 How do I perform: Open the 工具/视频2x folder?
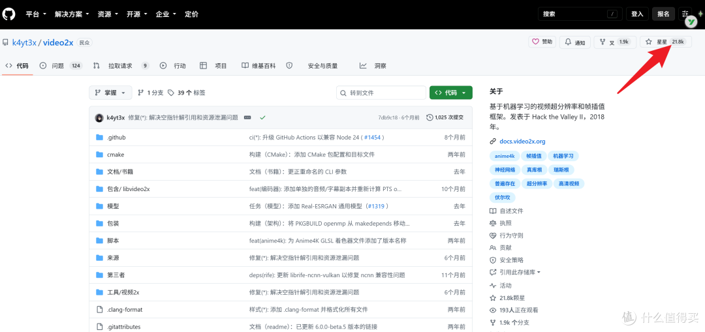[123, 292]
